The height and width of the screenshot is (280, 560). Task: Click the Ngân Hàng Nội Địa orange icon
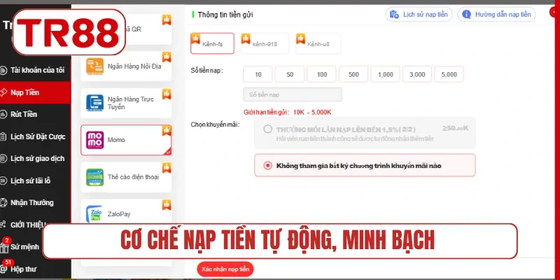pyautogui.click(x=95, y=66)
